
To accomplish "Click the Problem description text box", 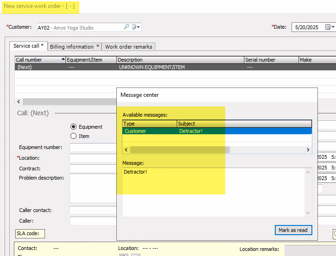I will point(93,188).
